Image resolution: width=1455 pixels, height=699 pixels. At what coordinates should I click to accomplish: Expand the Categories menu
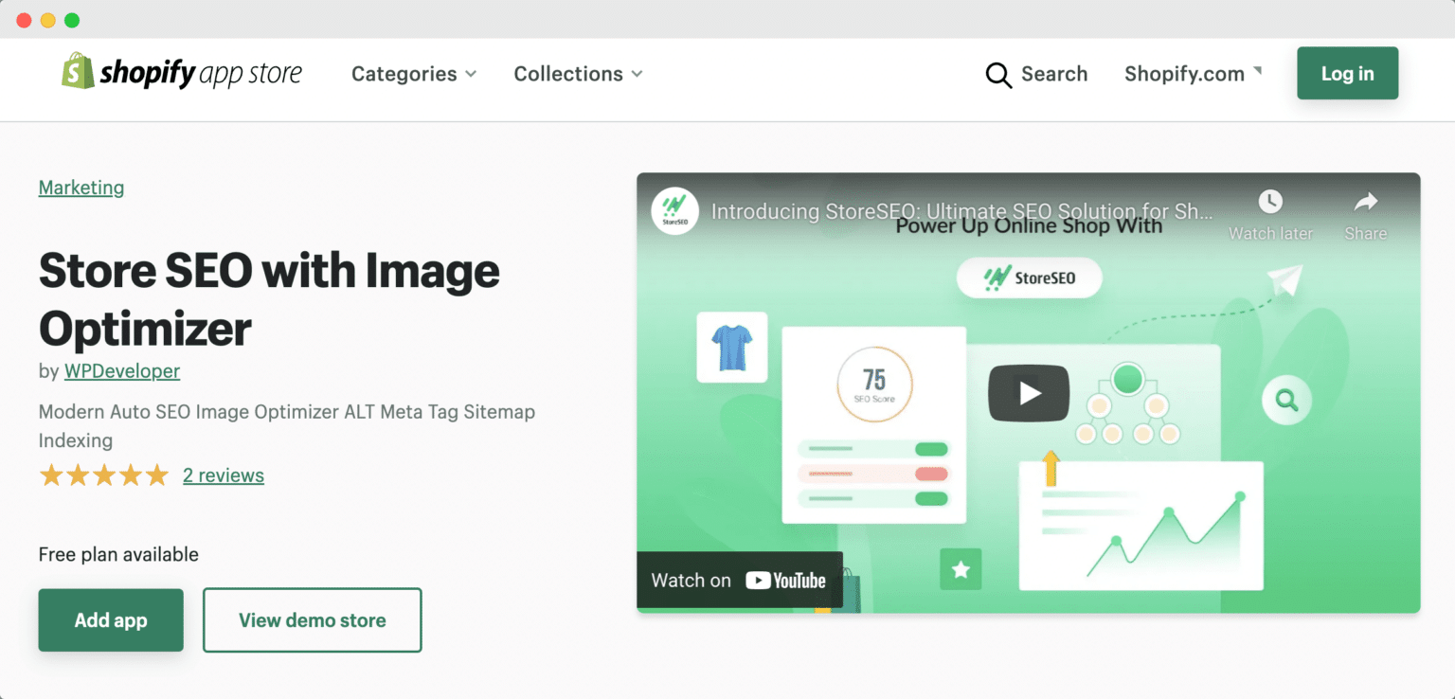(413, 74)
